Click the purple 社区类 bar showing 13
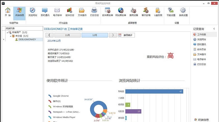The height and width of the screenshot is (122, 219). point(133,111)
